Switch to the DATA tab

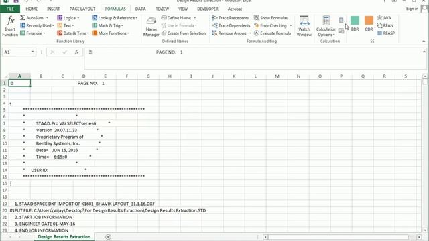140,9
